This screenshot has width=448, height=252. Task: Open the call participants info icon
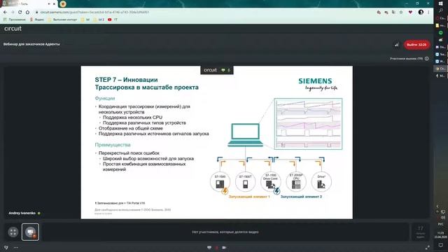click(426, 59)
